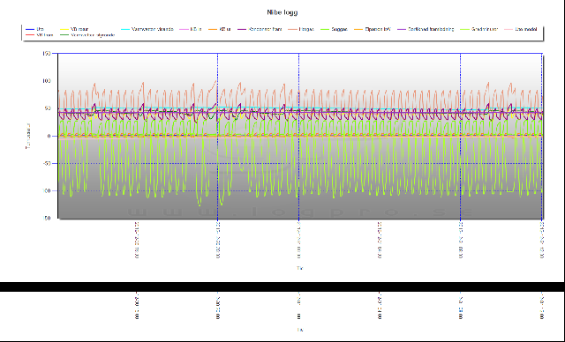Screen dimensions: 565x342
Task: Select the Elpanna kW legend label
Action: pos(377,29)
